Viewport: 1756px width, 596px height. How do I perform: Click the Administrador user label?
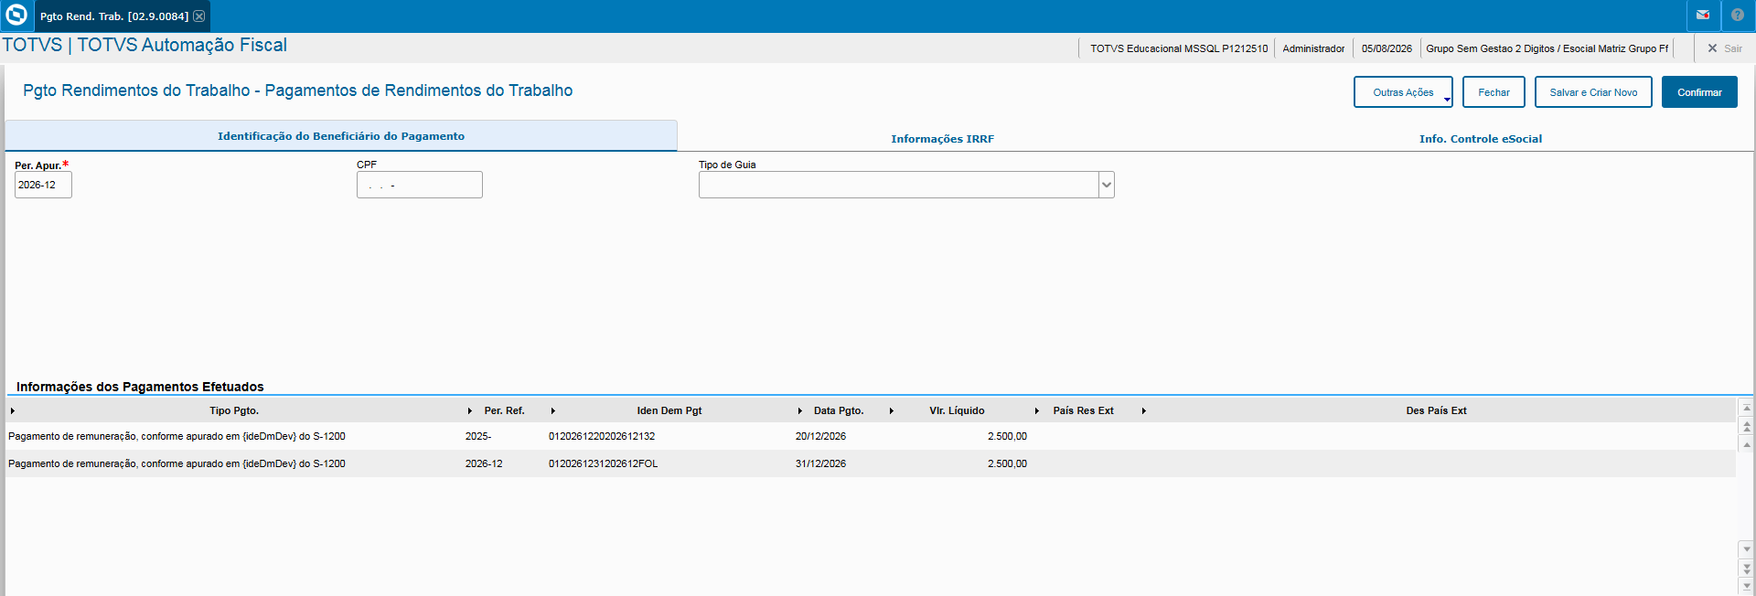pyautogui.click(x=1313, y=48)
